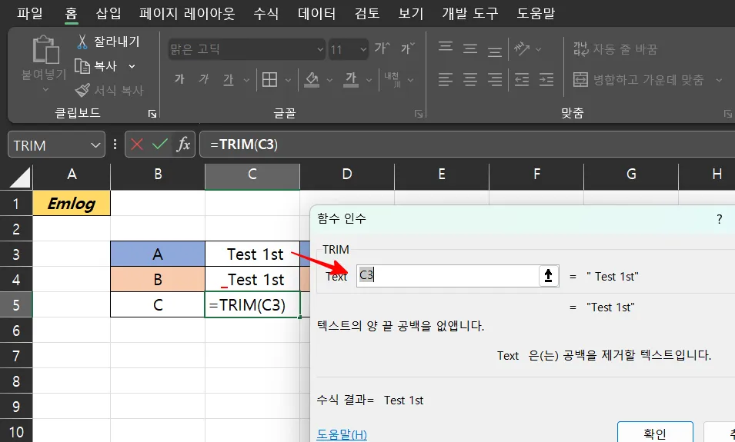735x442 pixels.
Task: Toggle underline formatting
Action: point(229,80)
